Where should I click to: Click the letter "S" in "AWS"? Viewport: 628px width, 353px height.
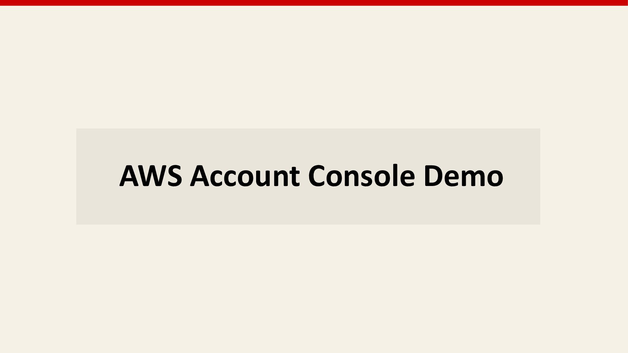(175, 176)
